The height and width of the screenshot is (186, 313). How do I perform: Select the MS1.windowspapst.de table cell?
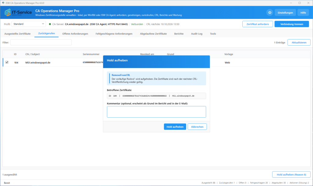(x=38, y=63)
